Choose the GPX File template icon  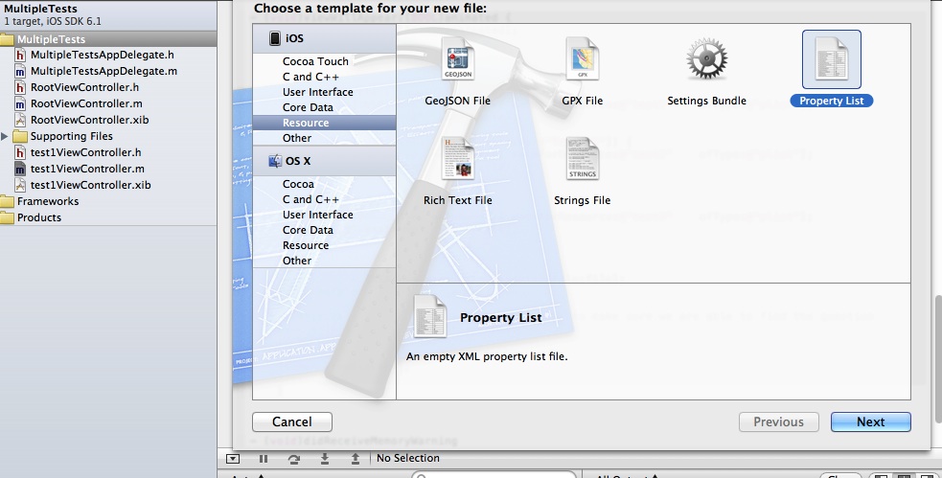click(582, 60)
